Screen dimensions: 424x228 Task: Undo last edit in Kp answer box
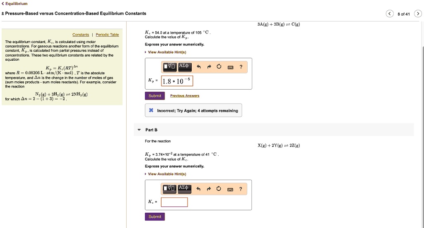[198, 66]
